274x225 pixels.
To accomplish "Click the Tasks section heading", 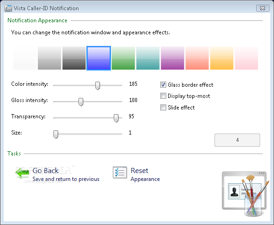I will [14, 154].
